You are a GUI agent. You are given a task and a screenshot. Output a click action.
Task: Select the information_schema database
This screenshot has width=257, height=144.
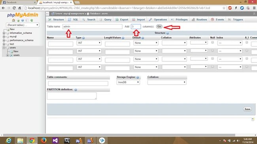[21, 33]
